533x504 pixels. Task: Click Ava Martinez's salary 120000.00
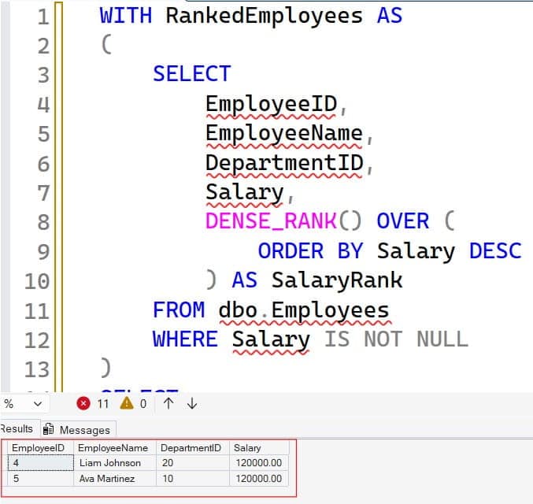259,479
